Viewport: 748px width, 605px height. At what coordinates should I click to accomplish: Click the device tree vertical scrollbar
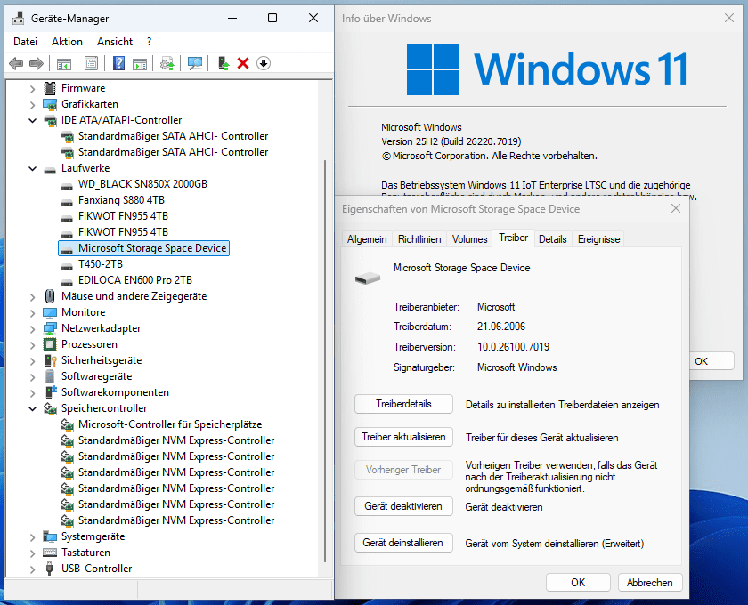coord(325,361)
